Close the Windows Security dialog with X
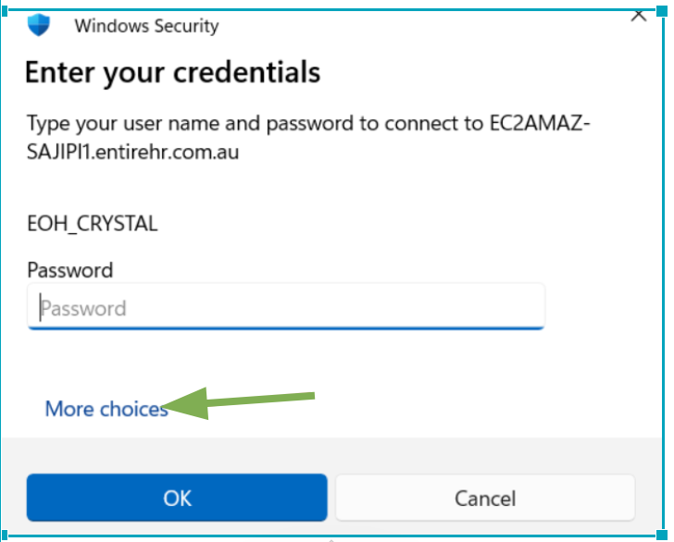Image resolution: width=674 pixels, height=542 pixels. (638, 14)
